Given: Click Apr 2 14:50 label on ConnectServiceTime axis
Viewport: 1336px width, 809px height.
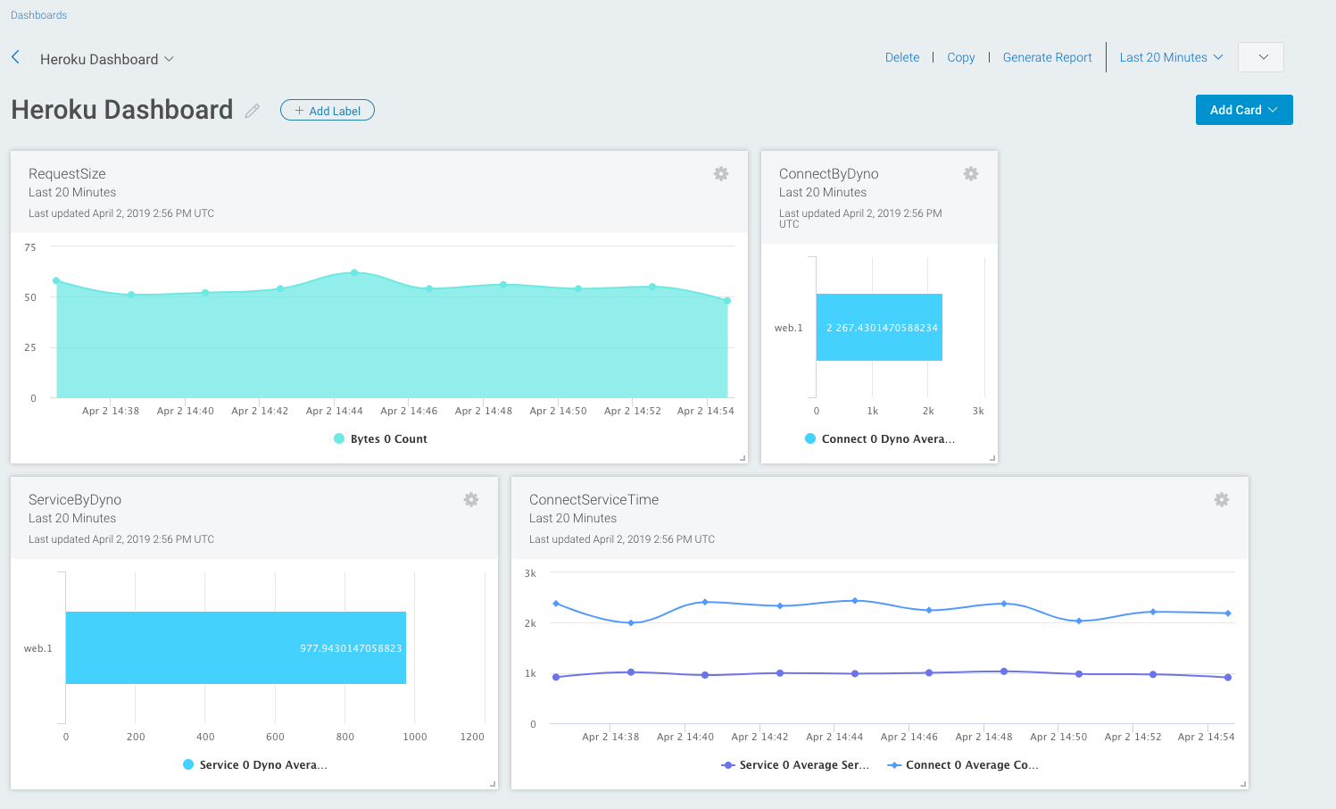Looking at the screenshot, I should [1058, 737].
